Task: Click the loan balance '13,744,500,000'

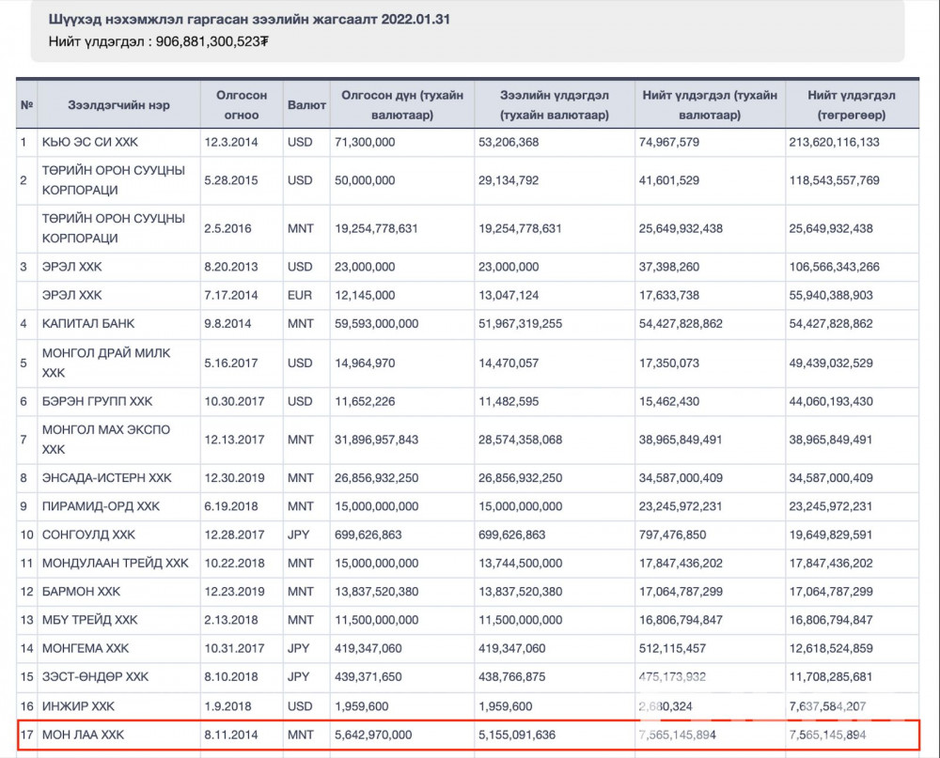Action: 521,564
